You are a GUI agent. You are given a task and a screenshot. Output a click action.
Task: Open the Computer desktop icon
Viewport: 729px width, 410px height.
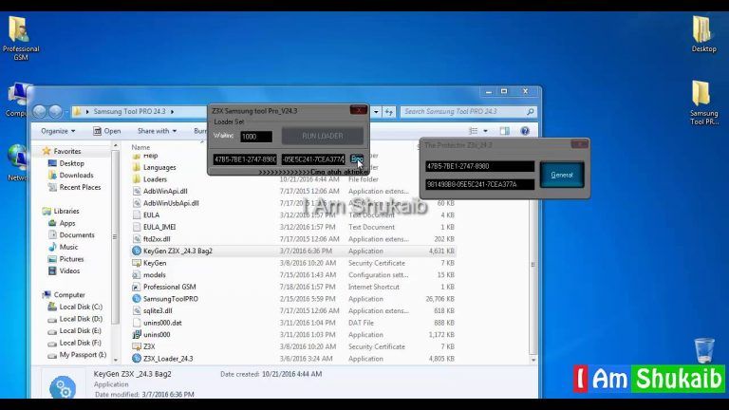click(x=16, y=99)
